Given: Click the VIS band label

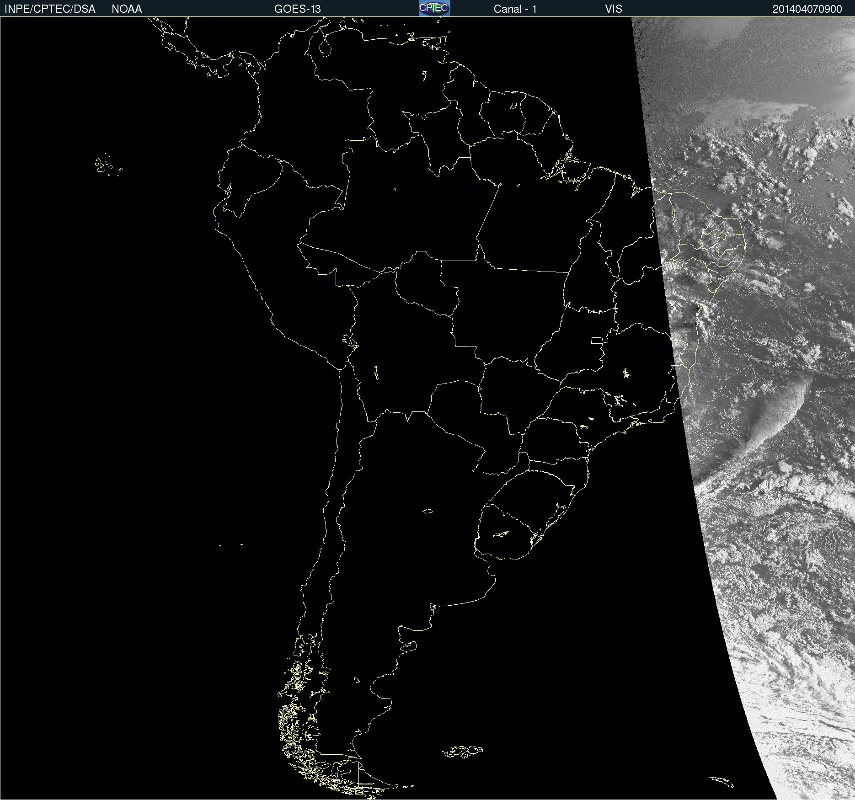Looking at the screenshot, I should tap(614, 9).
